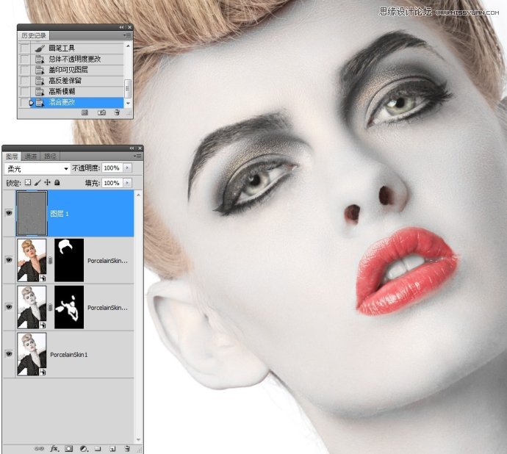Click lock all padlock icon
This screenshot has width=507, height=454.
[57, 182]
